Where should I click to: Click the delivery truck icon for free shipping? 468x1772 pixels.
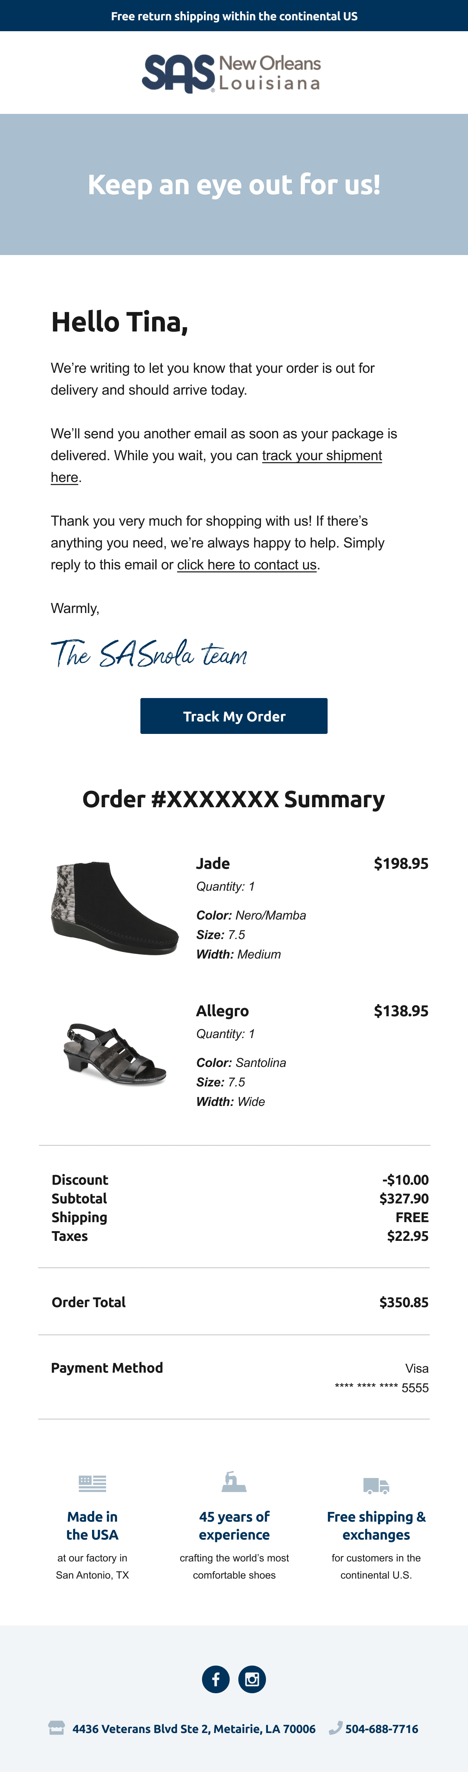376,1485
